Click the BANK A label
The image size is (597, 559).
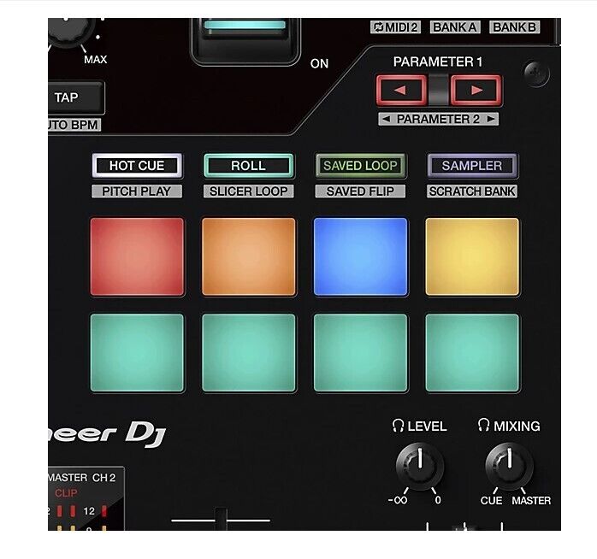[x=455, y=27]
